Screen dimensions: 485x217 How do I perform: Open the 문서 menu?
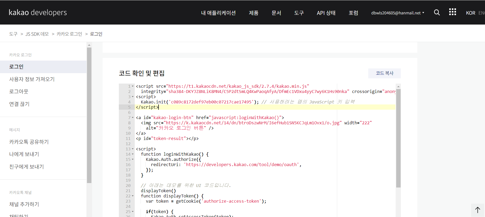pyautogui.click(x=276, y=13)
